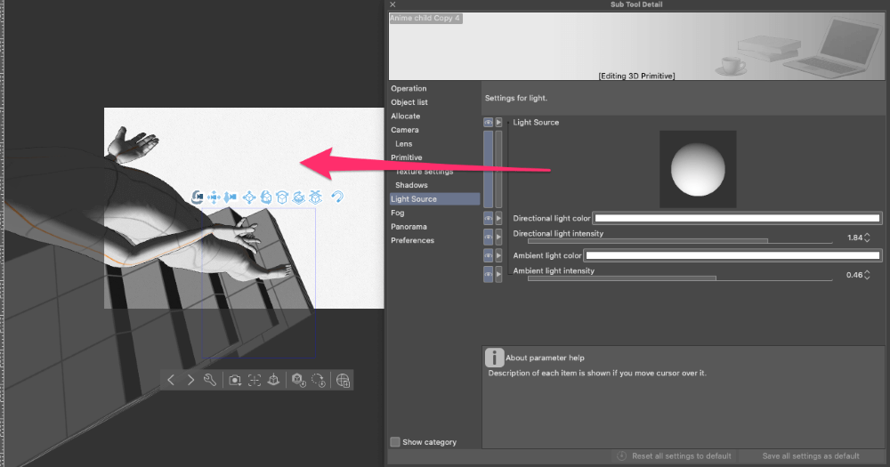Open the Object list category
Screen dimensions: 890x467
[x=409, y=102]
